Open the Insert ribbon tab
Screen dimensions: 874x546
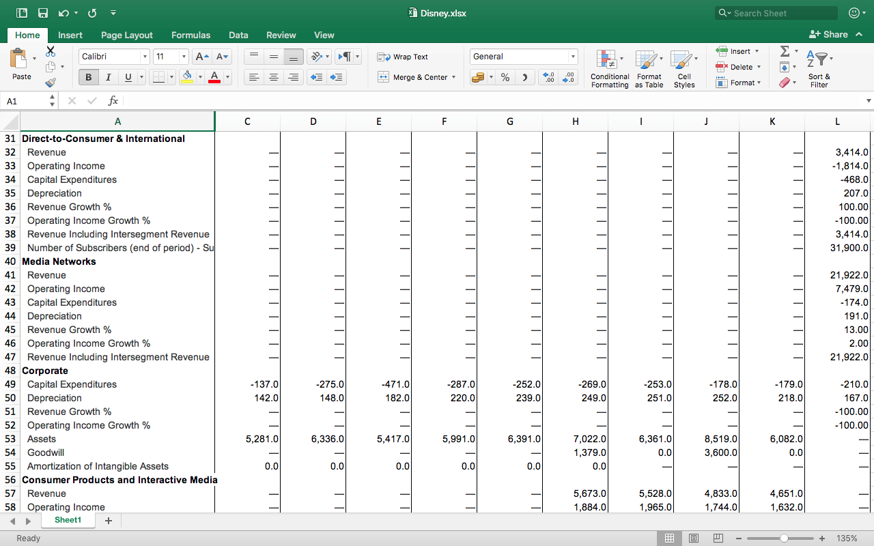(x=70, y=35)
